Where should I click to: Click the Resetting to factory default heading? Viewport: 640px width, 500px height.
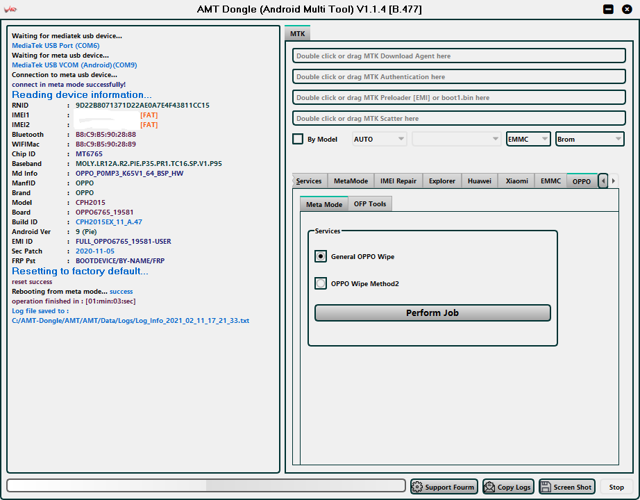[x=80, y=272]
